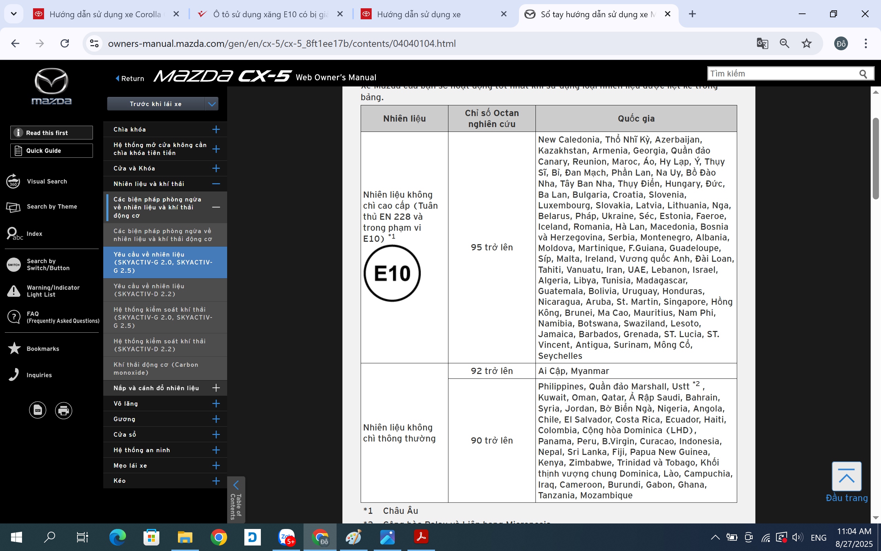
Task: Close the Mazda Sổ tay hướng dẫn tab
Action: [x=668, y=14]
